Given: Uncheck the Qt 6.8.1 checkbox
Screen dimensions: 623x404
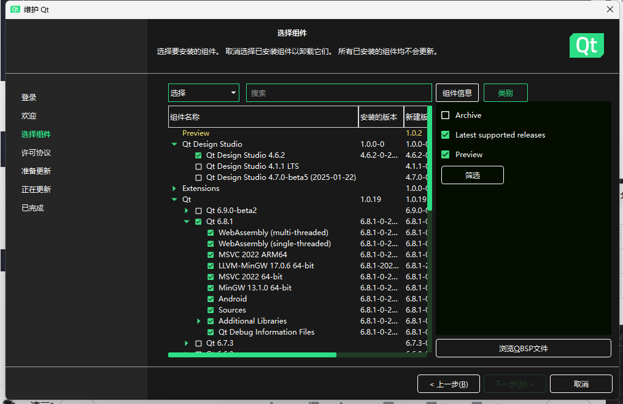Looking at the screenshot, I should pyautogui.click(x=198, y=222).
